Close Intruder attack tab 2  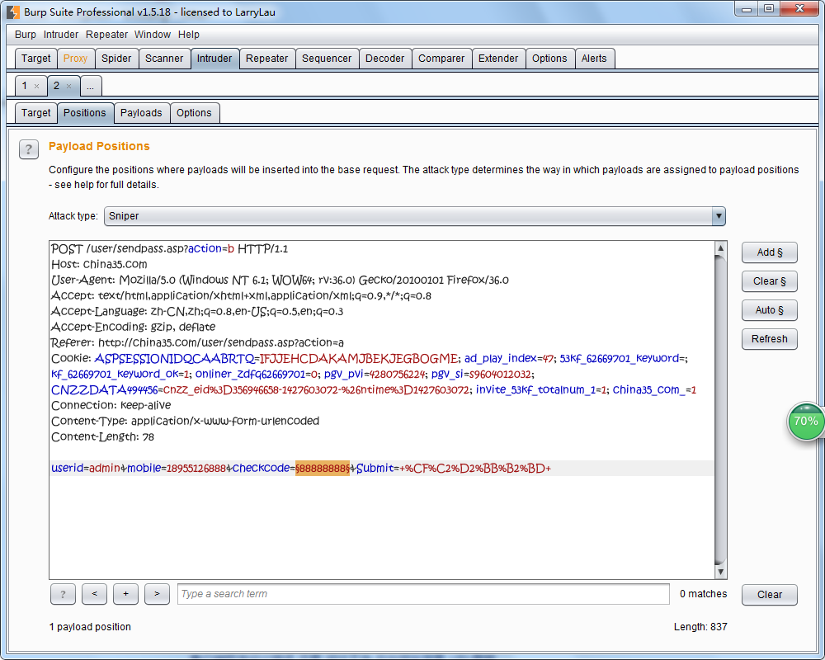[68, 87]
